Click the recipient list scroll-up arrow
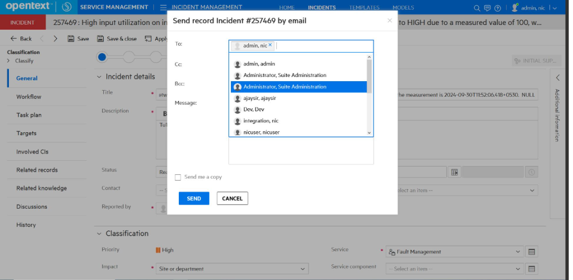 369,57
